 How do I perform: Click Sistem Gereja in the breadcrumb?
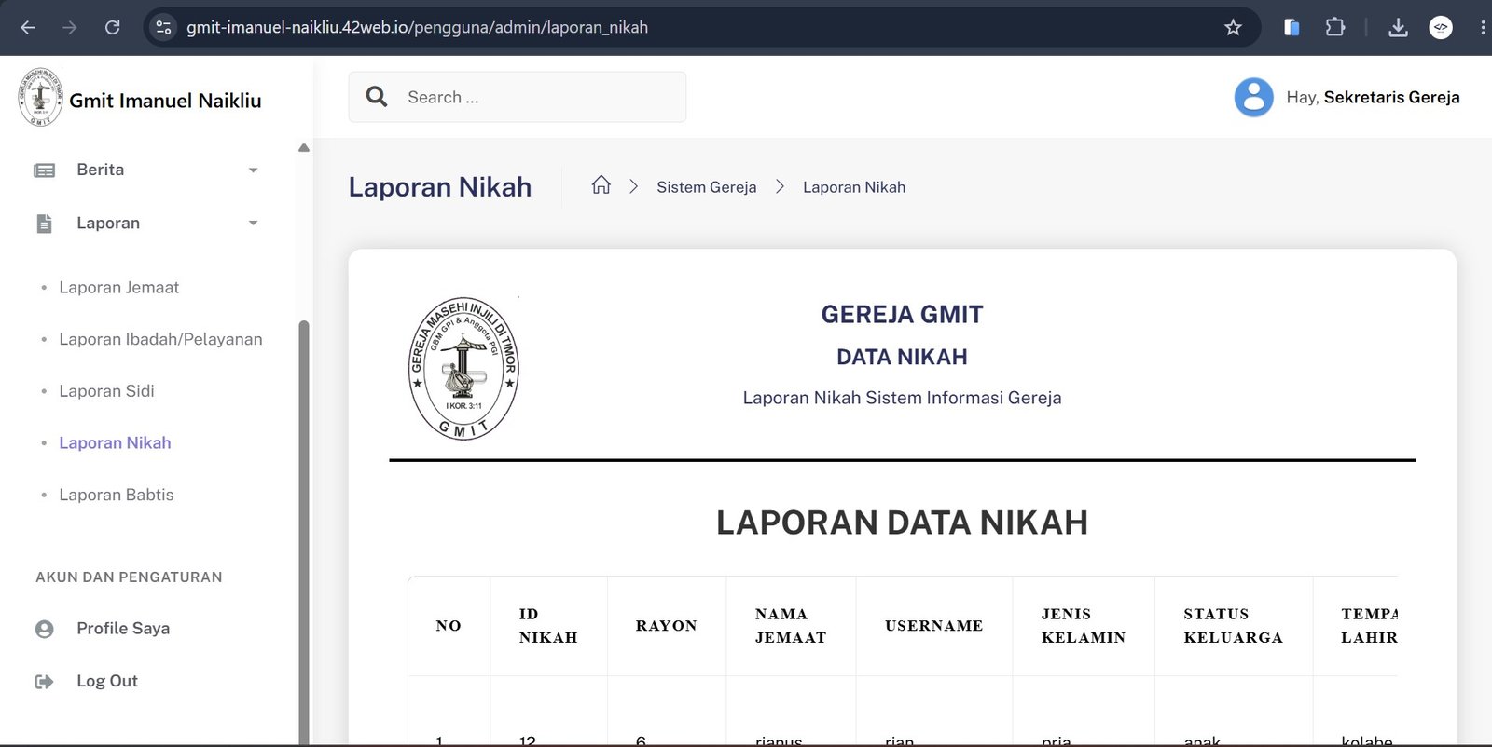pos(706,187)
